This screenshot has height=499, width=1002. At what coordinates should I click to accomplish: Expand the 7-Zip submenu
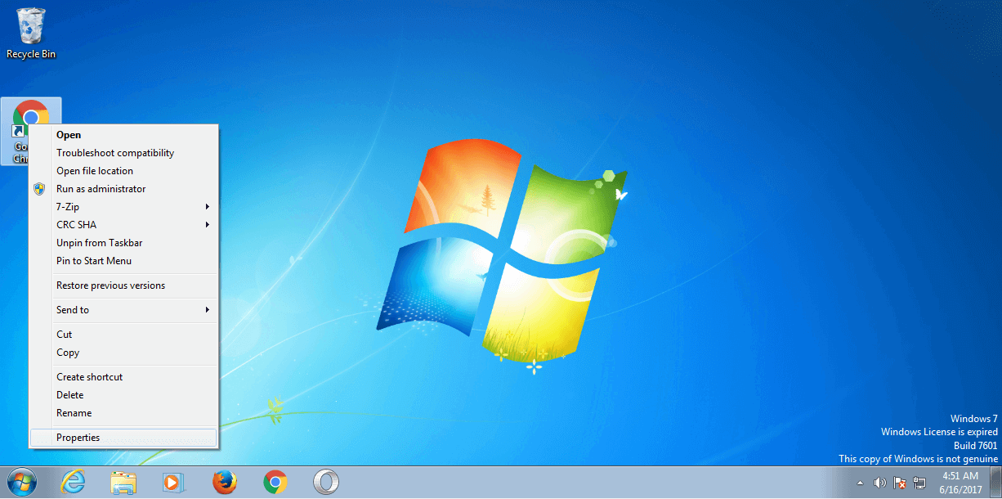coord(123,207)
